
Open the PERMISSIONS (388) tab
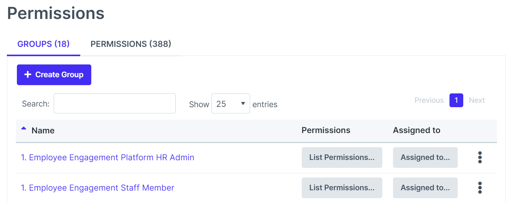coord(131,44)
